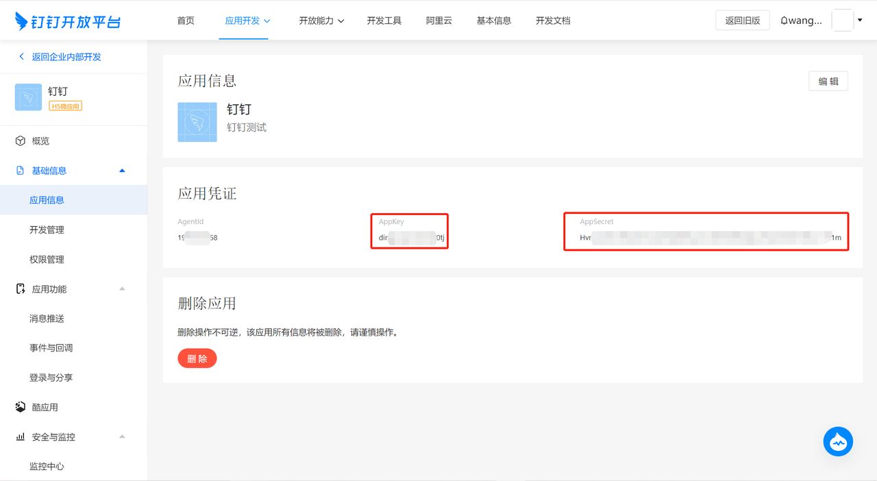Expand the 应用开发 dropdown chevron

point(267,21)
